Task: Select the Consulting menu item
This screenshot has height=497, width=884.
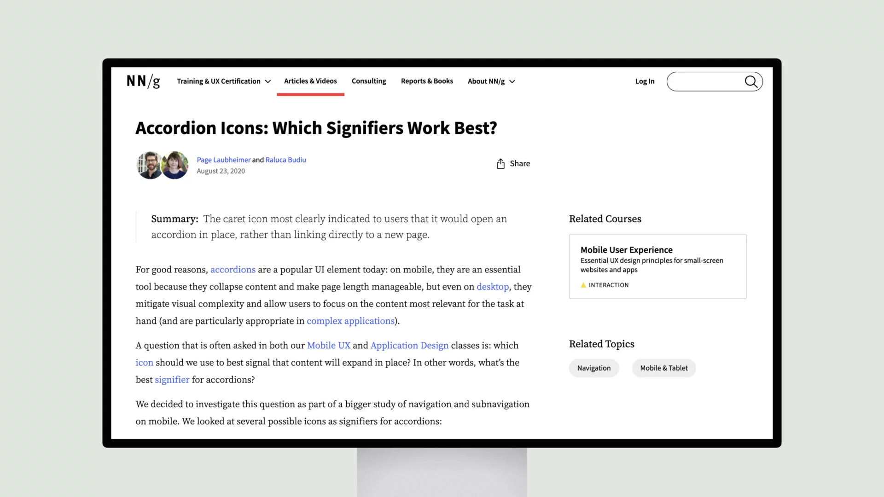Action: click(x=368, y=81)
